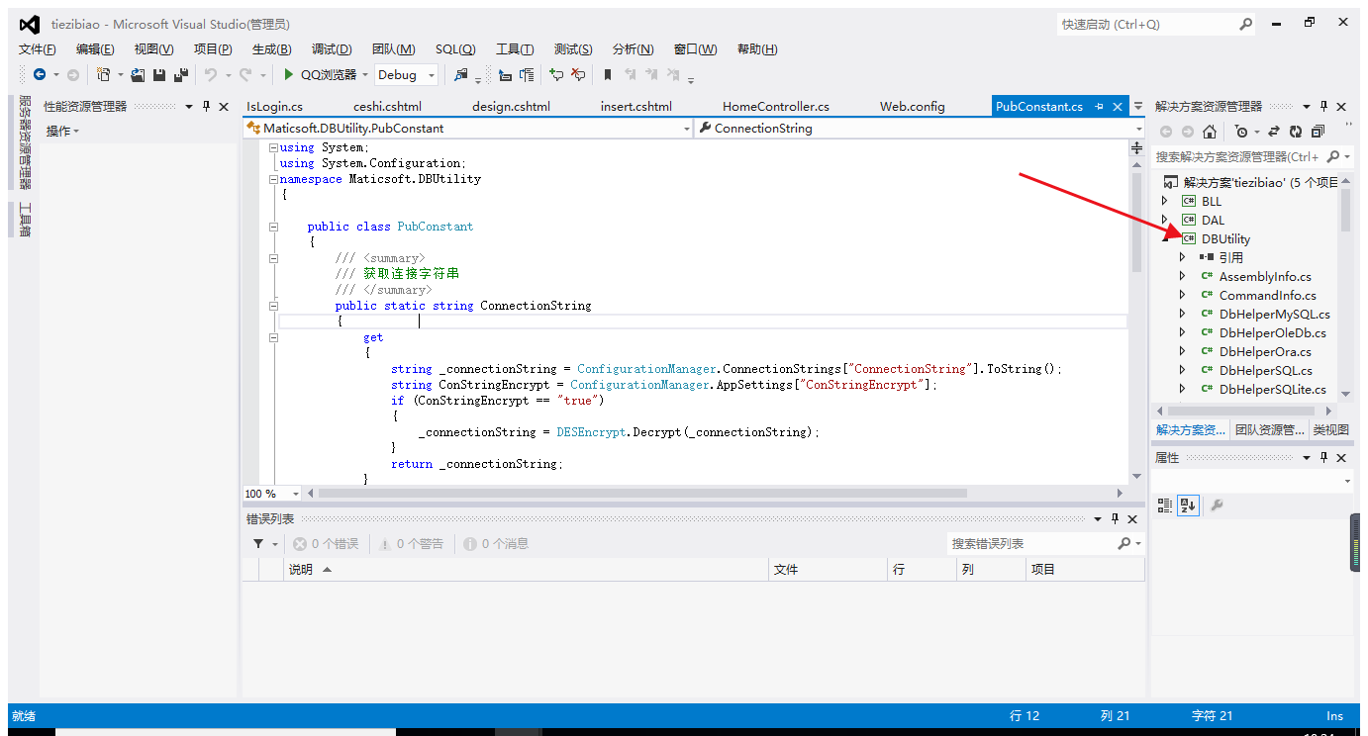Viewport: 1368px width, 736px height.
Task: Click Alphabetical sort icon in Properties panel
Action: tap(1188, 505)
